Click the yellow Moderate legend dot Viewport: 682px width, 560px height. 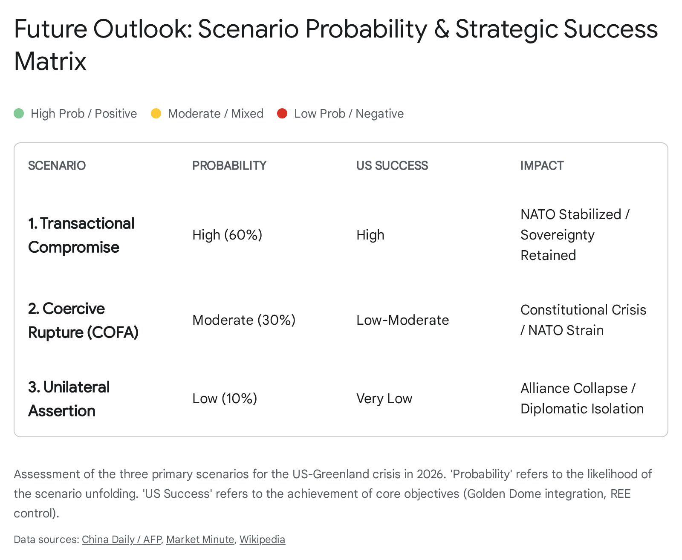tap(156, 113)
